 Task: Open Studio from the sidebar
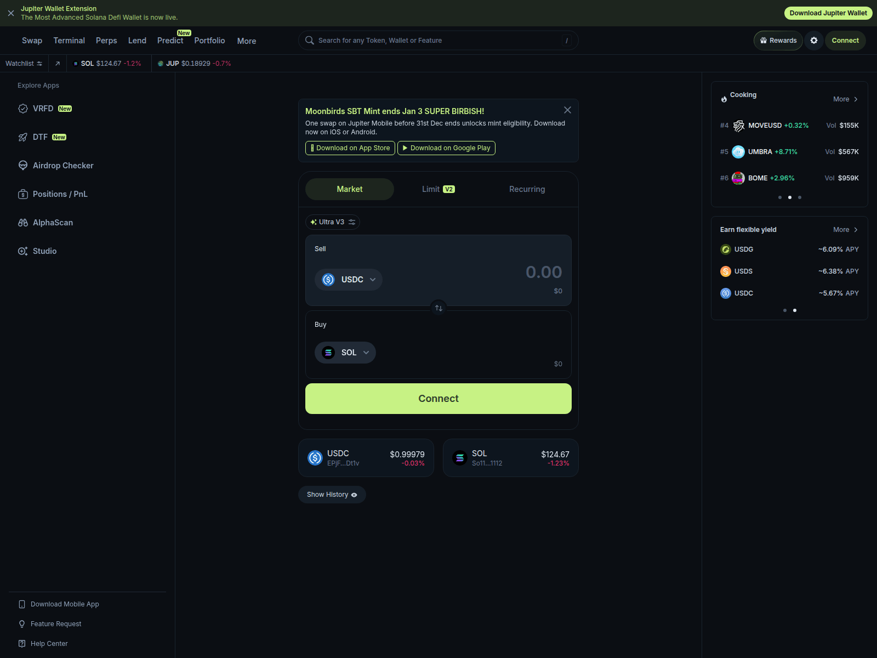click(x=37, y=251)
